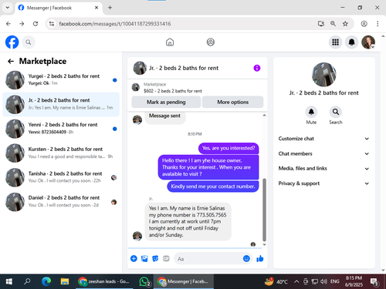
Task: Open the Friends/profile circle icon in top nav
Action: (211, 42)
